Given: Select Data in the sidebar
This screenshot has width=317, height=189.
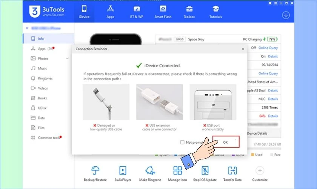Looking at the screenshot, I should 49,118.
